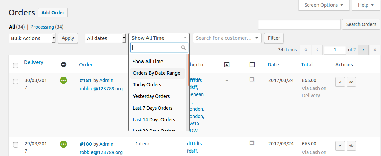Mark order #181 complete with checkmark icon
381x156 pixels.
340,82
